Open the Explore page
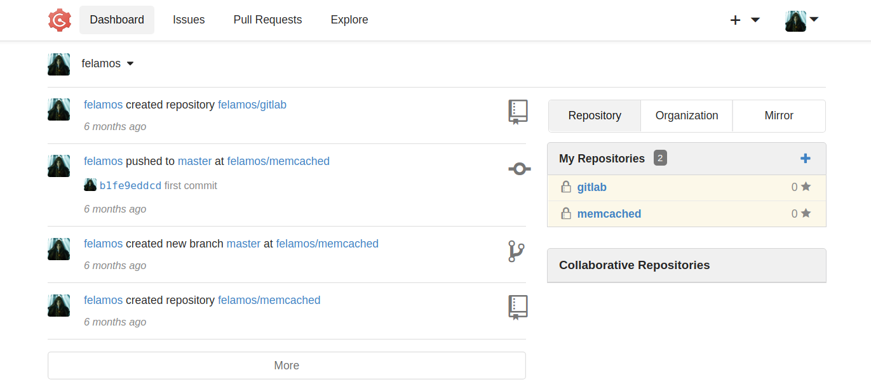Image resolution: width=871 pixels, height=389 pixels. click(349, 20)
